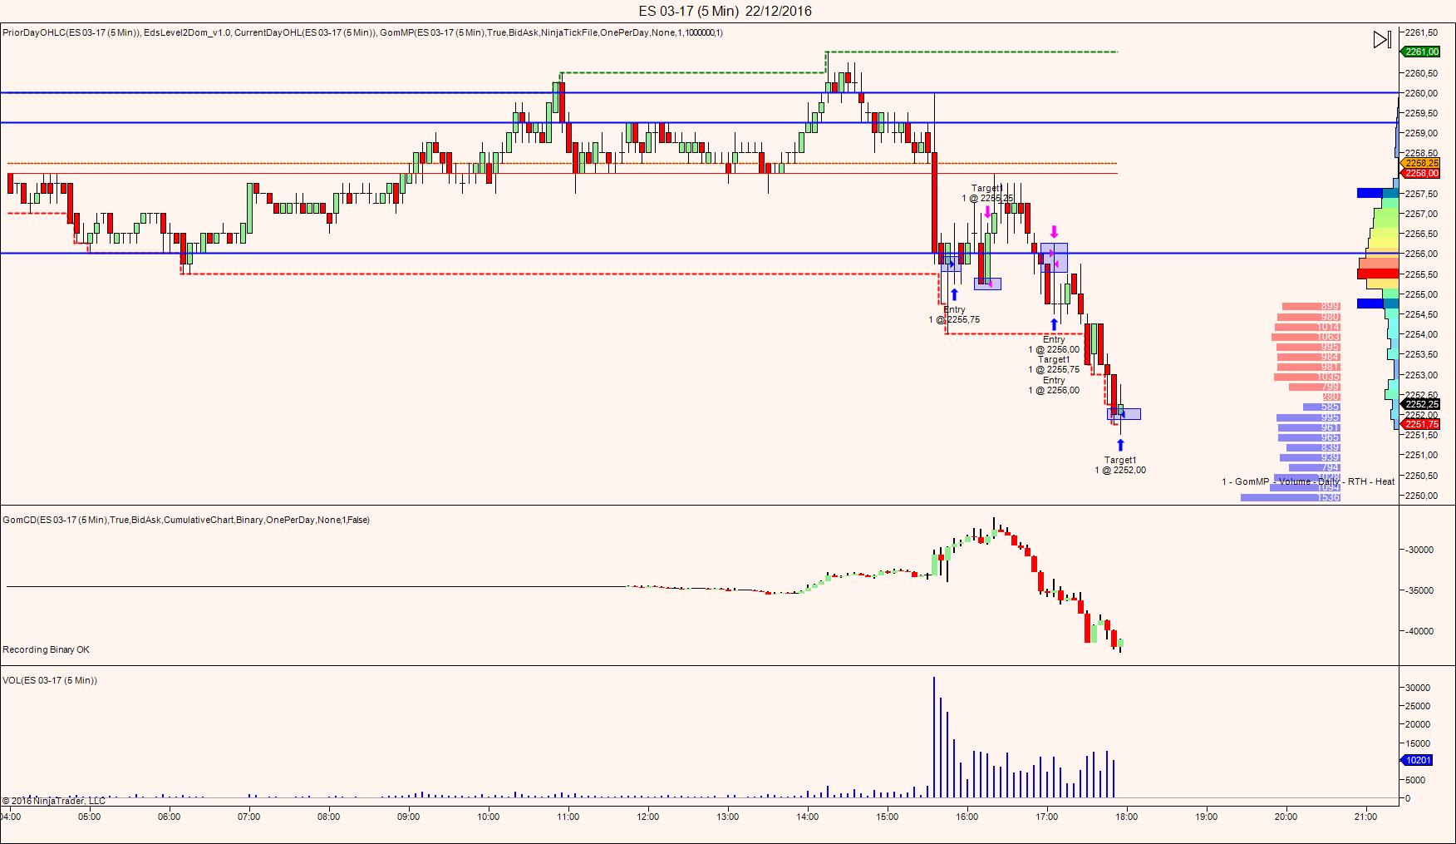Click the -40000 cumulative delta axis label
This screenshot has width=1456, height=844.
coord(1419,631)
